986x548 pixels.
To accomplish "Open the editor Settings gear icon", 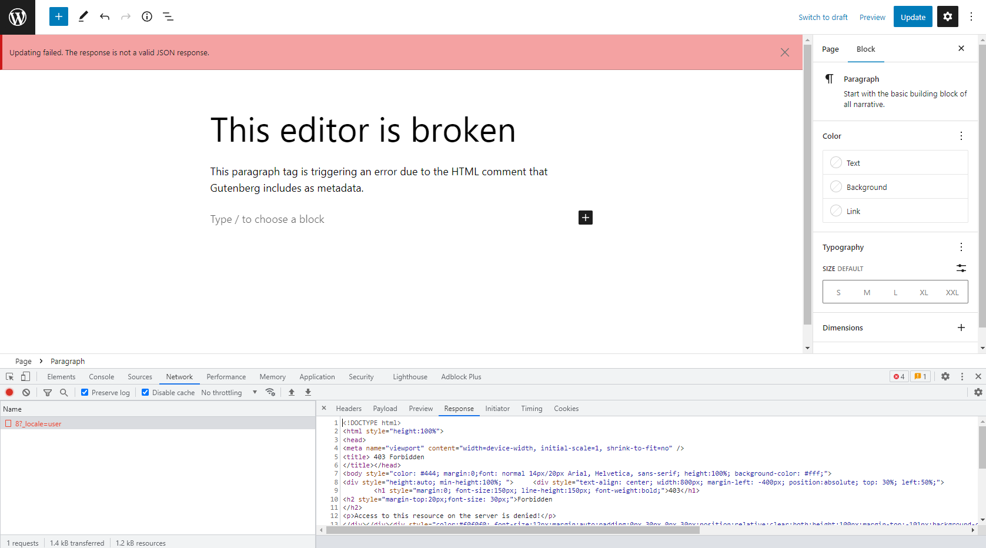I will [x=947, y=16].
